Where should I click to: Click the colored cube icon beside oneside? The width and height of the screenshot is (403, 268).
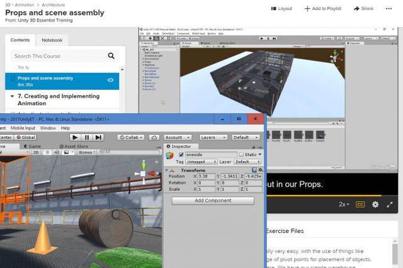coord(169,155)
